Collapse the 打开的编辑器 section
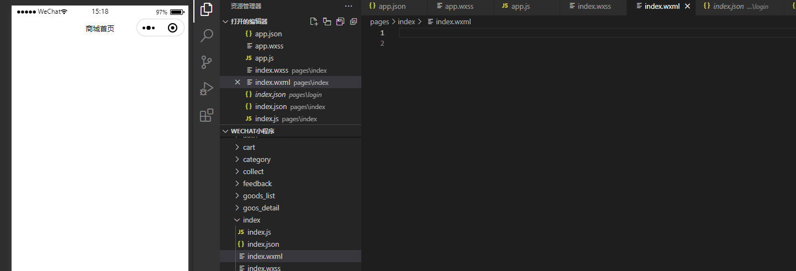796x271 pixels. click(290, 21)
